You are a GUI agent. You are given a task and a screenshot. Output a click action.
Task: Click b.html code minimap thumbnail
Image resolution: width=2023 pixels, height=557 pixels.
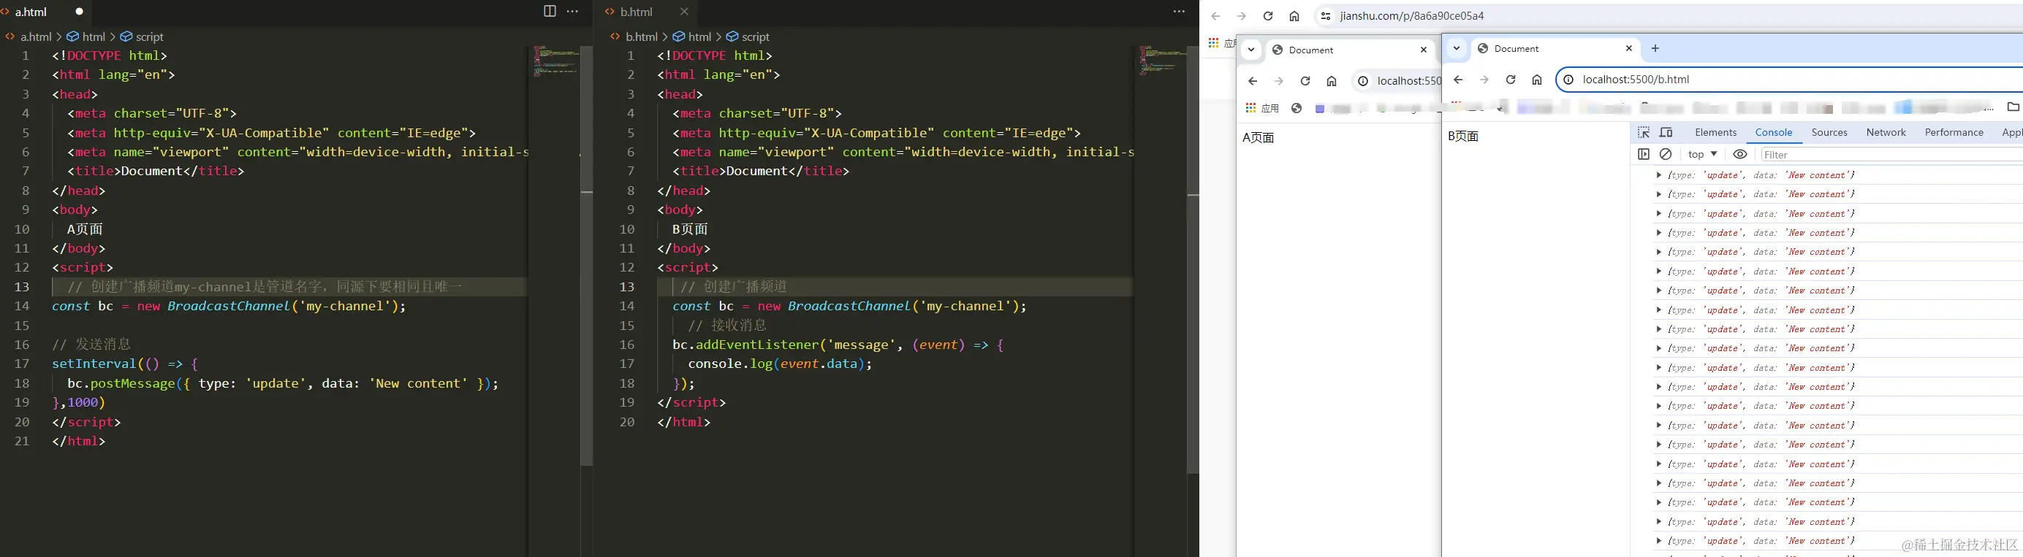(1161, 60)
